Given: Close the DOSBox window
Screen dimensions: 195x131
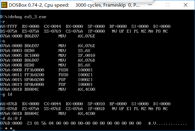Looking at the screenshot, I should point(186,5).
